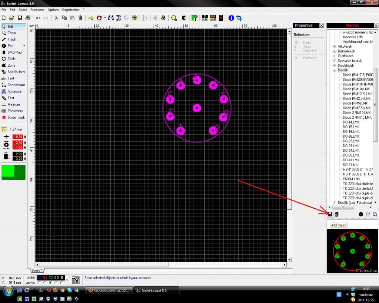Snap selected objects to grid
This screenshot has height=303, width=379.
[x=135, y=18]
